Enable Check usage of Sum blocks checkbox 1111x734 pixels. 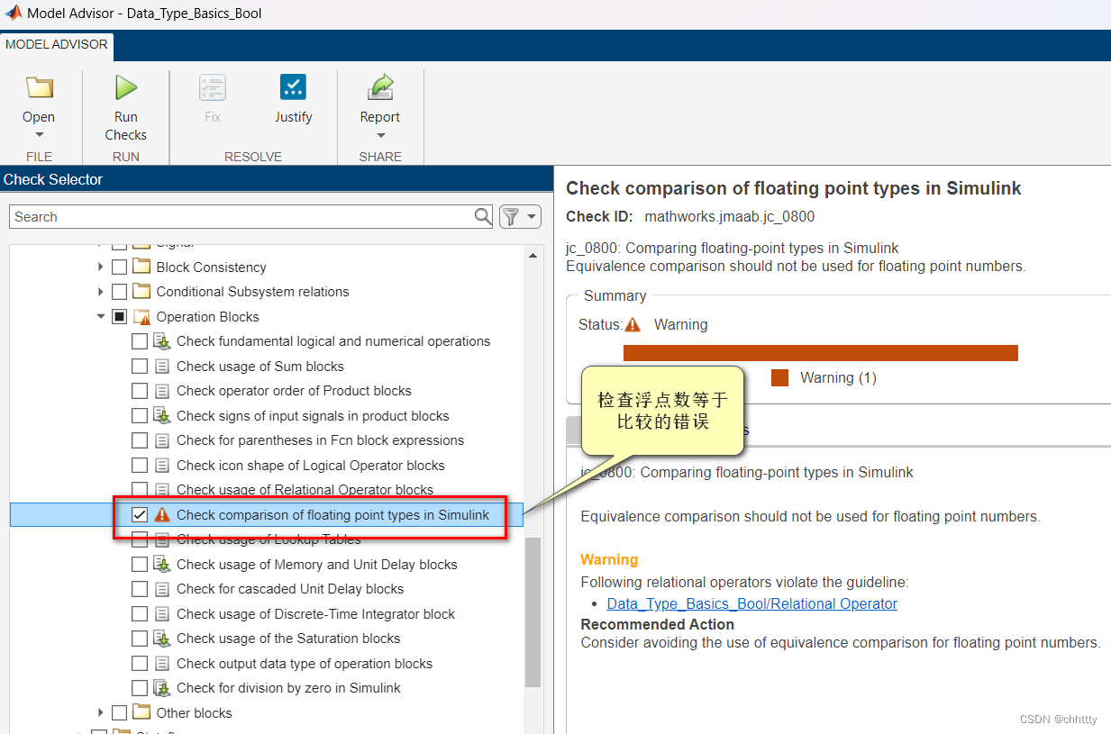(x=140, y=366)
